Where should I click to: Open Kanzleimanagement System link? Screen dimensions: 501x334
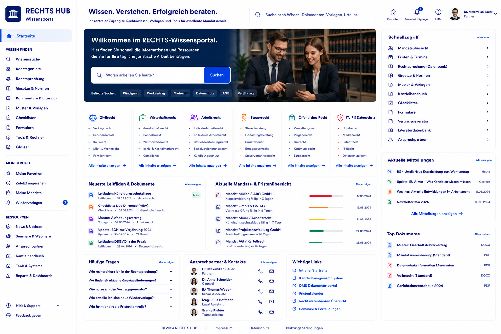point(321,278)
